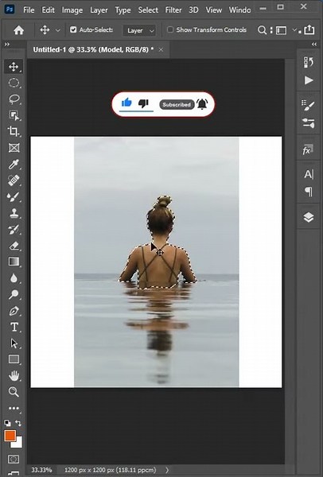Select the Eyedropper tool
323x477 pixels.
pyautogui.click(x=14, y=165)
